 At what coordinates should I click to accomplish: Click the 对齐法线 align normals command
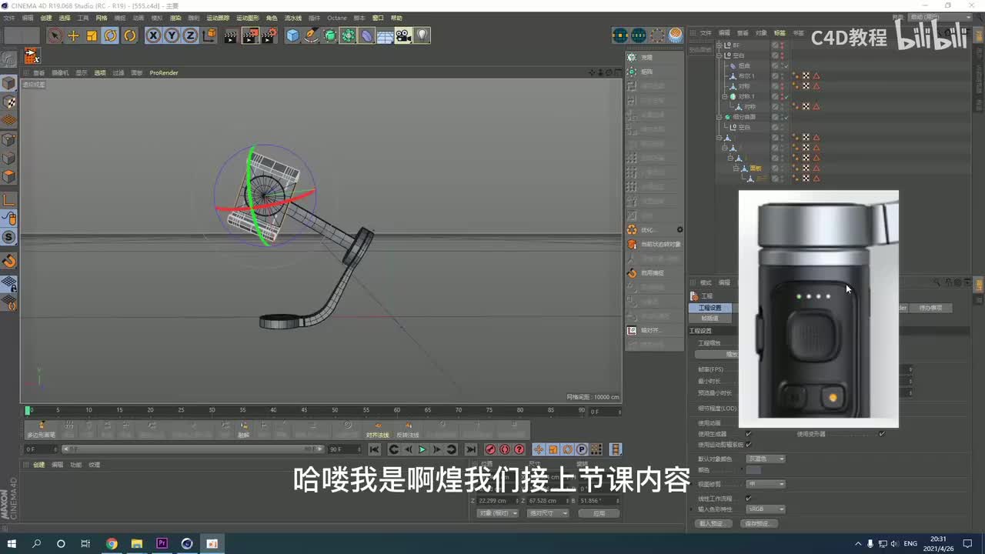377,429
